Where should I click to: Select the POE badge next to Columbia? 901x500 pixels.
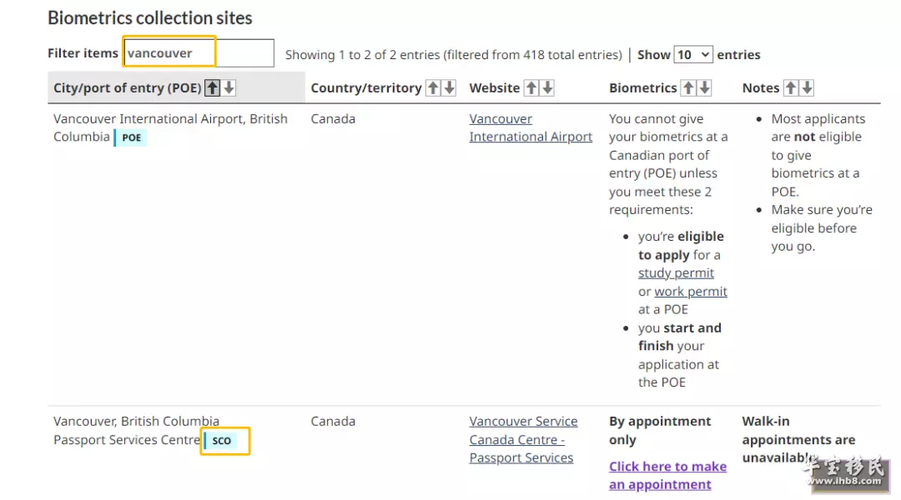pyautogui.click(x=131, y=137)
